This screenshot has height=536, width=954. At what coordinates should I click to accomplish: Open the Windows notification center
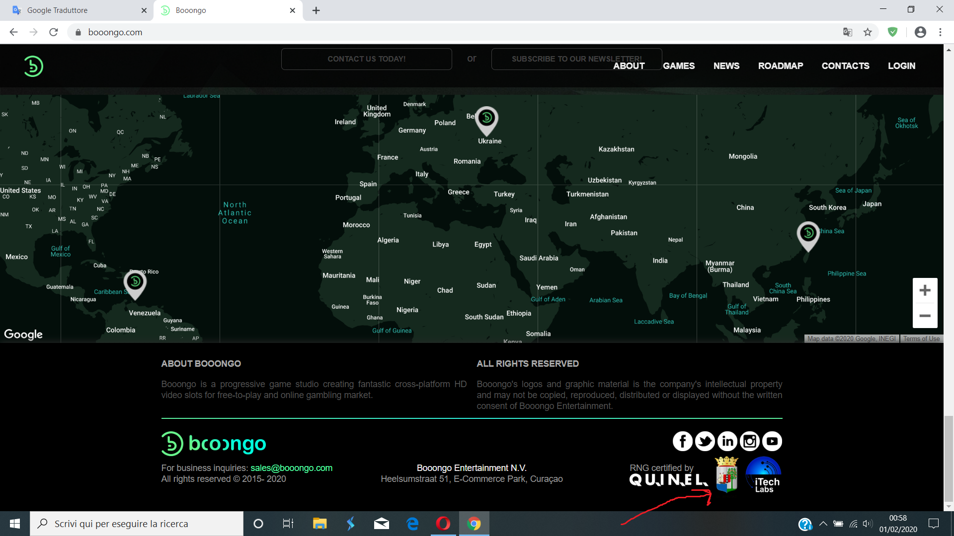(x=934, y=524)
